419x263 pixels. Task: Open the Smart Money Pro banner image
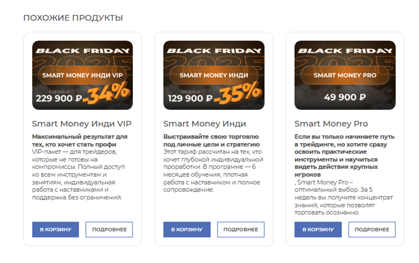coord(345,60)
